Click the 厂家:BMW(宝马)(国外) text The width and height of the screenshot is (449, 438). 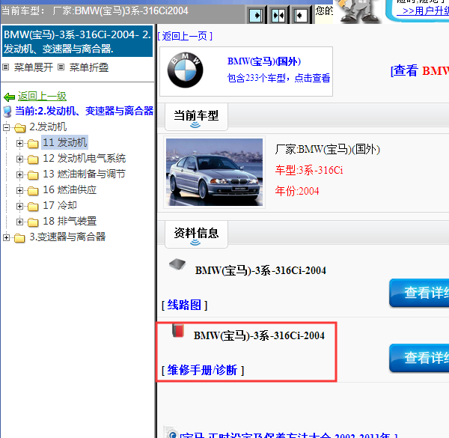pyautogui.click(x=328, y=150)
